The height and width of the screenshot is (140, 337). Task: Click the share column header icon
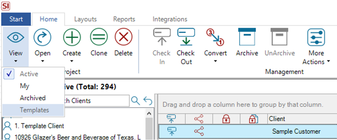pyautogui.click(x=199, y=119)
